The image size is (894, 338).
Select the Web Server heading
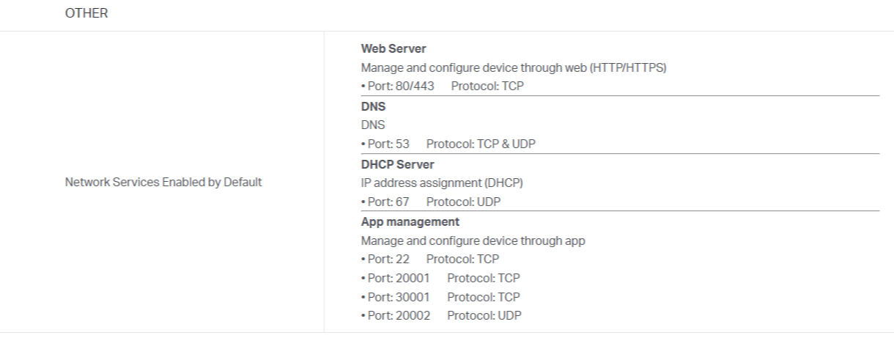pyautogui.click(x=394, y=48)
